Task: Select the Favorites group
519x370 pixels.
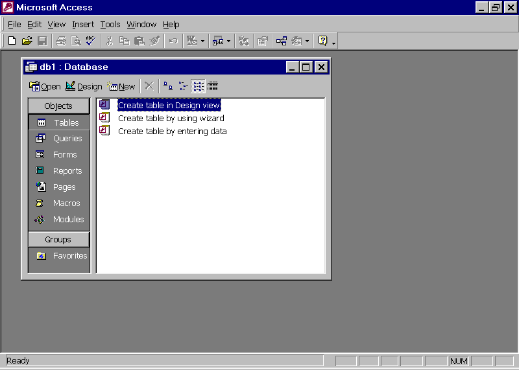Action: (x=62, y=256)
